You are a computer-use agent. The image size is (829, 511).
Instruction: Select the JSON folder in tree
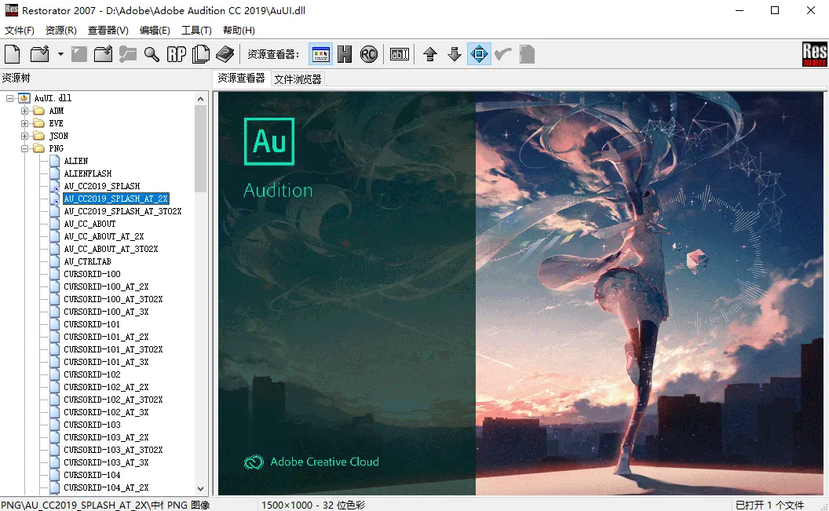click(x=58, y=136)
